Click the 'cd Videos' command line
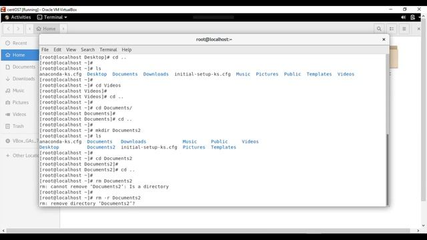Image resolution: width=427 pixels, height=240 pixels. 80,85
